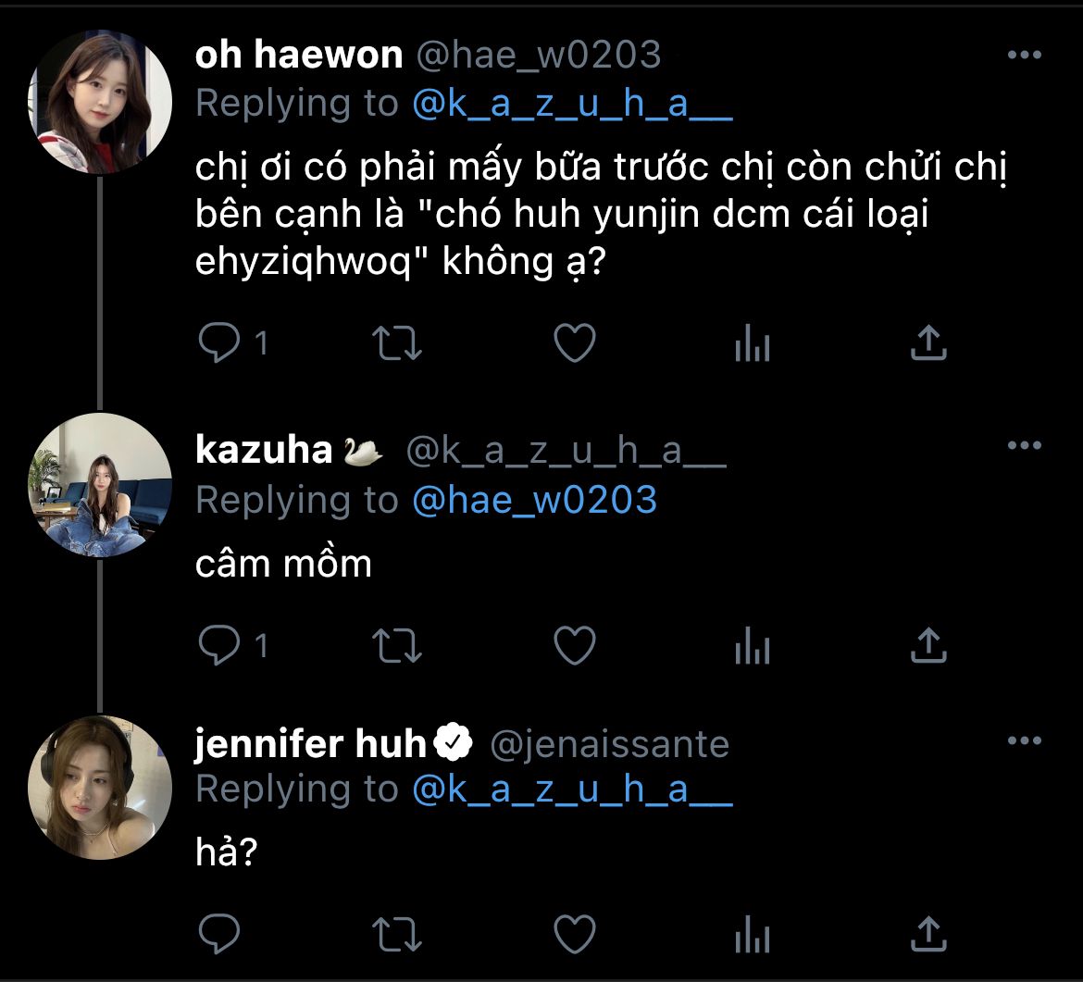Share oh haewon's tweet
The height and width of the screenshot is (982, 1083).
pos(928,343)
